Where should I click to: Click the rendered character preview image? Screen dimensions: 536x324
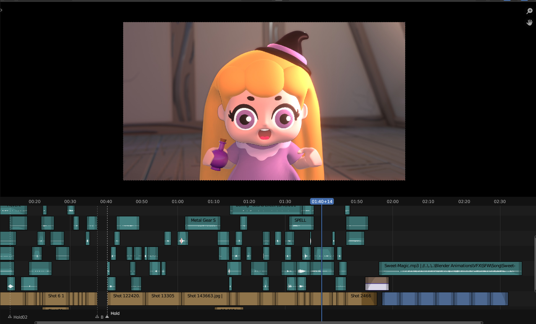coord(264,101)
